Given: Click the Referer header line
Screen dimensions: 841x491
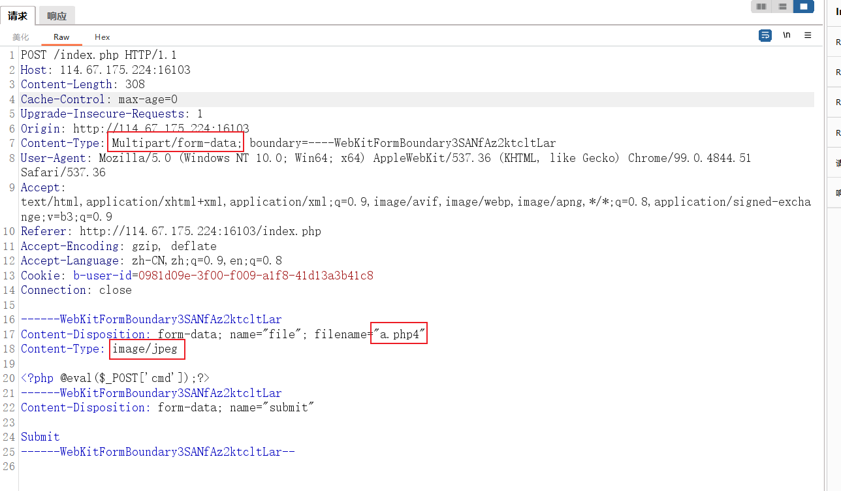Looking at the screenshot, I should pyautogui.click(x=171, y=231).
